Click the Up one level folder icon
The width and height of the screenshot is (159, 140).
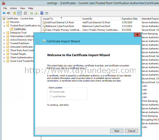(15, 13)
